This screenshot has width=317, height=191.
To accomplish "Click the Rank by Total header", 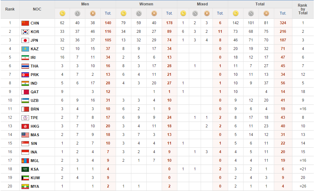I will (303, 9).
